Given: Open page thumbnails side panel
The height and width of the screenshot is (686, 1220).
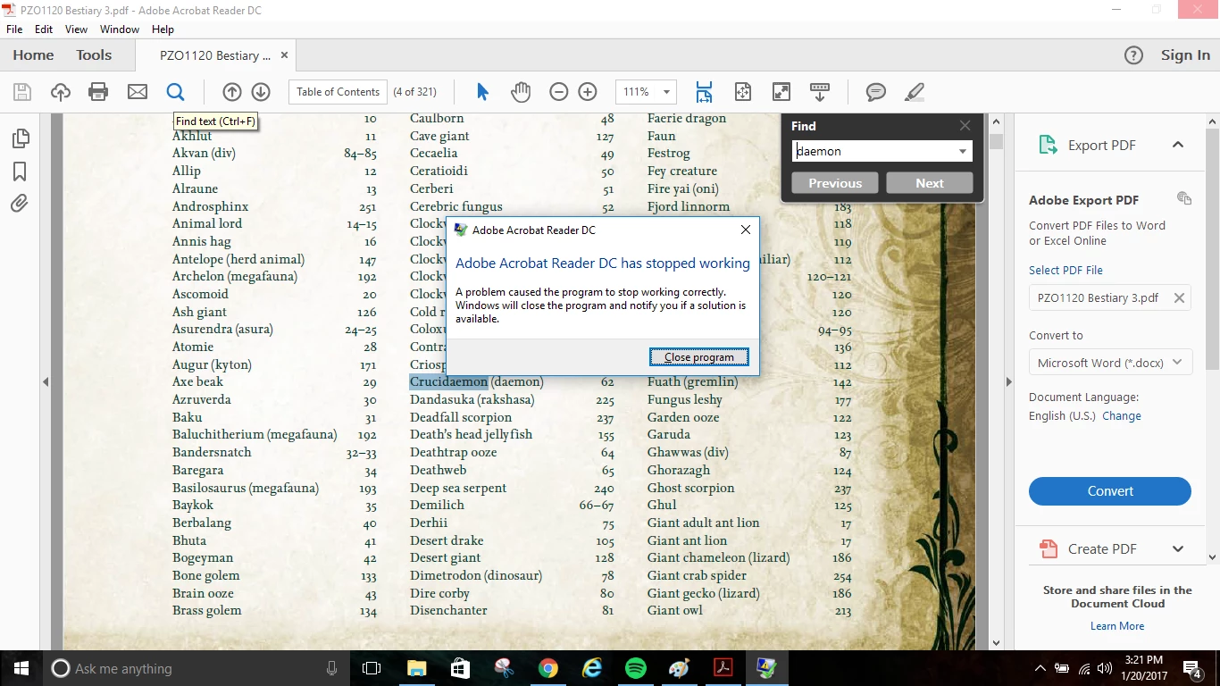Looking at the screenshot, I should coord(20,138).
